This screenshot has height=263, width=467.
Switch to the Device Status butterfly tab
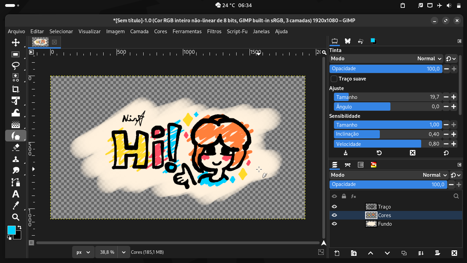348,41
